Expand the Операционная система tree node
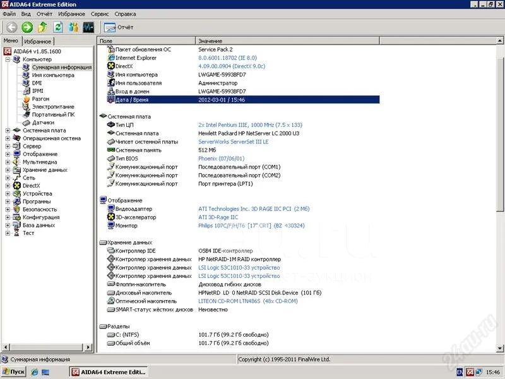This screenshot has width=505, height=379. click(x=8, y=138)
